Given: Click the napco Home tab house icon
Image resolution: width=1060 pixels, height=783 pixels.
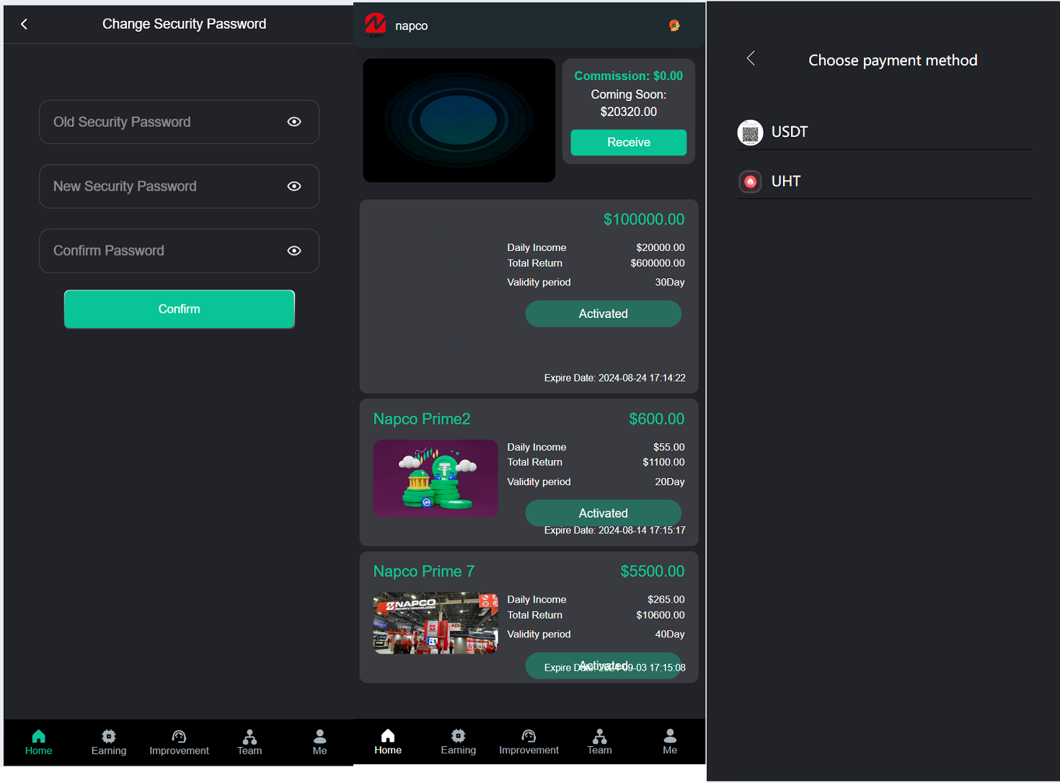Looking at the screenshot, I should 388,735.
